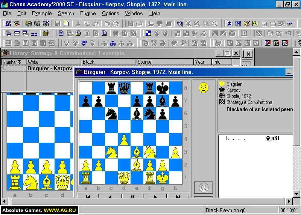The height and width of the screenshot is (215, 301).
Task: Click the blue N notation icon
Action: pos(238,23)
